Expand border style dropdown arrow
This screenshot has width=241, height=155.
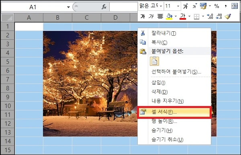203,16
